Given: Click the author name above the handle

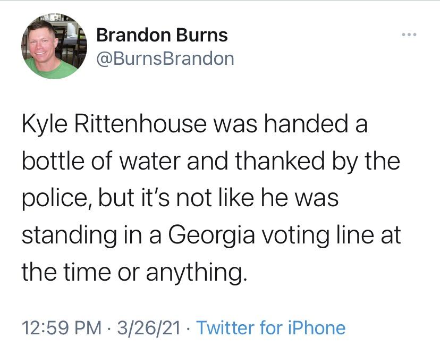Looking at the screenshot, I should click(161, 36).
